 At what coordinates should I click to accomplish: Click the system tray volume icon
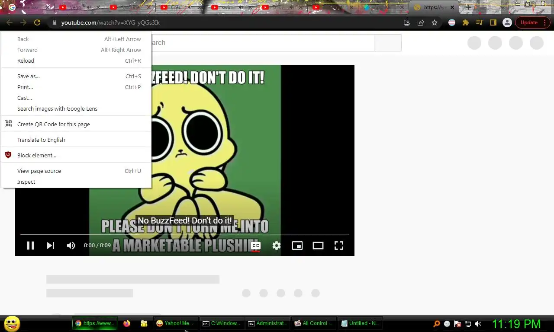478,324
